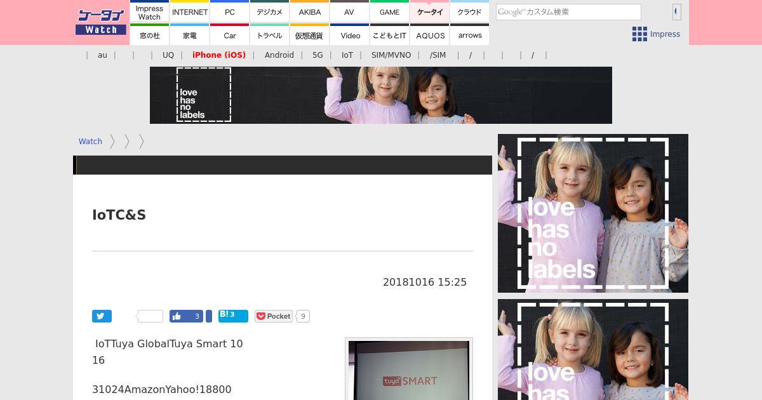The height and width of the screenshot is (400, 762).
Task: Click the tweet count box
Action: [x=150, y=316]
